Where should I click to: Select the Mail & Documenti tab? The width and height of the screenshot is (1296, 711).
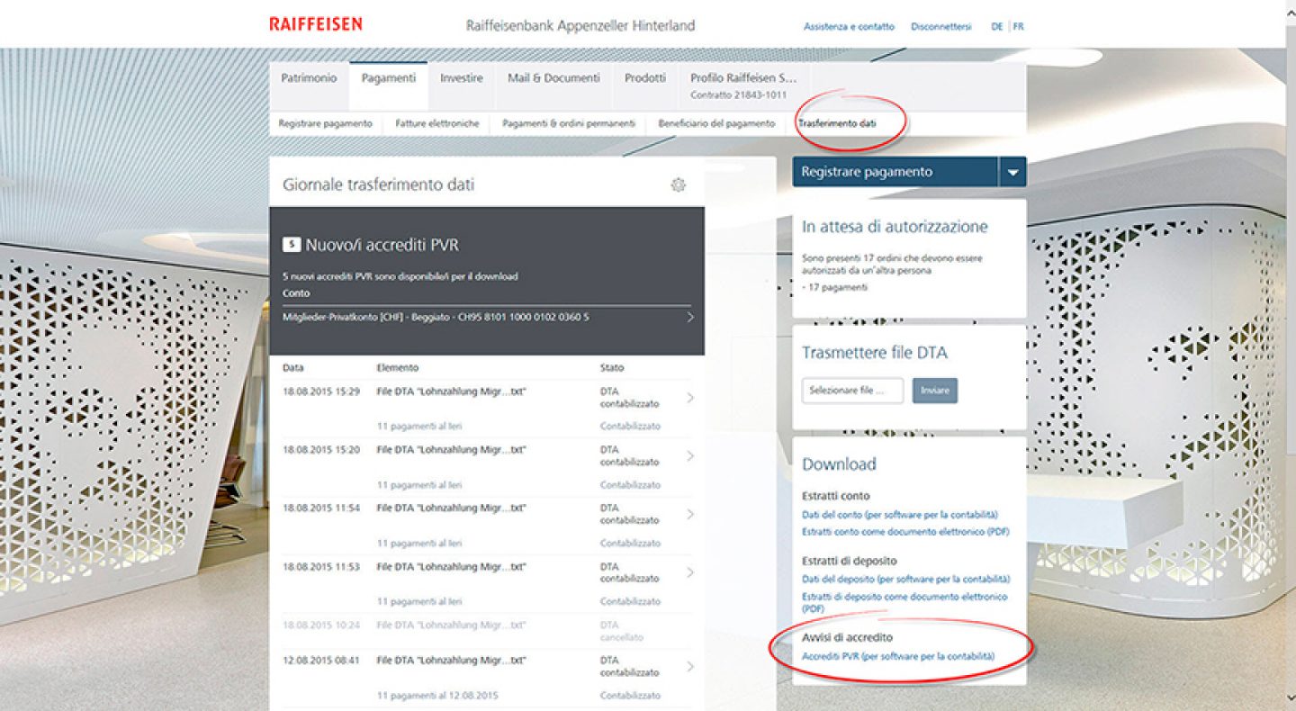tap(553, 78)
